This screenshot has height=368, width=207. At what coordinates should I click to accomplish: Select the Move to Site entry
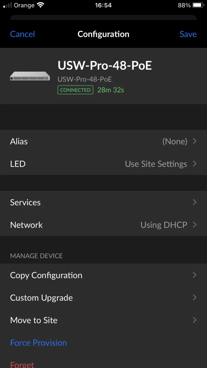[x=34, y=320]
